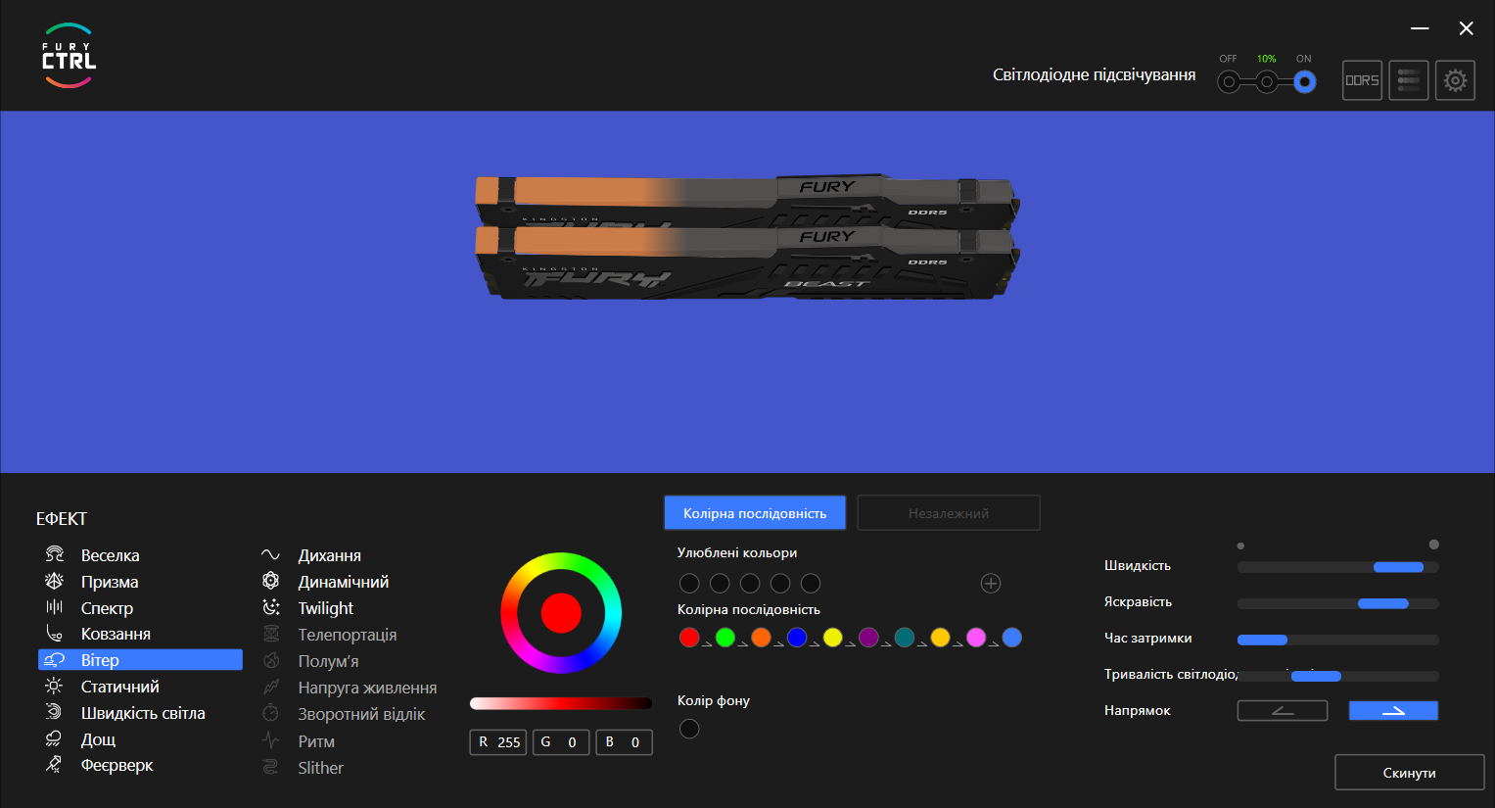Add a favorite color with plus icon

(x=991, y=584)
